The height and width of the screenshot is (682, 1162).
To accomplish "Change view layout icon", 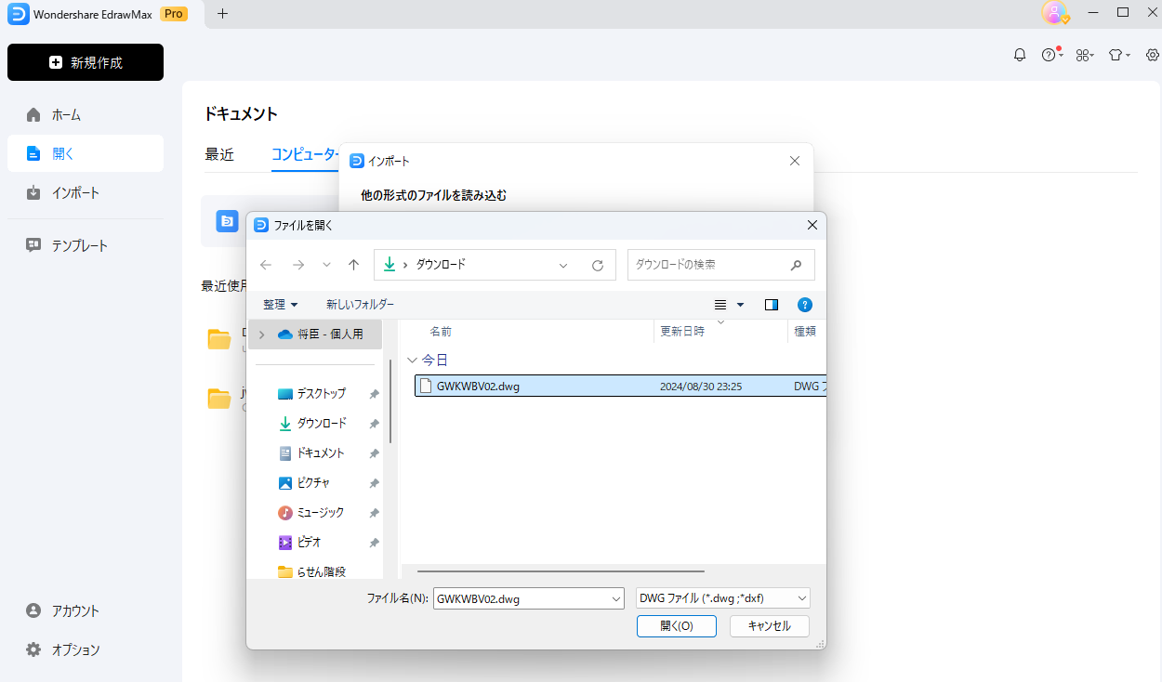I will pos(720,305).
